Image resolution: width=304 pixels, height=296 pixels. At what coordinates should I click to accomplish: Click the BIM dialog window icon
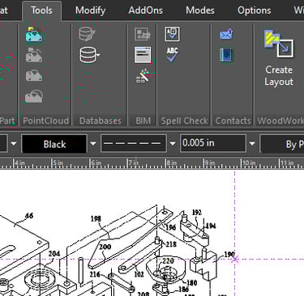click(143, 55)
